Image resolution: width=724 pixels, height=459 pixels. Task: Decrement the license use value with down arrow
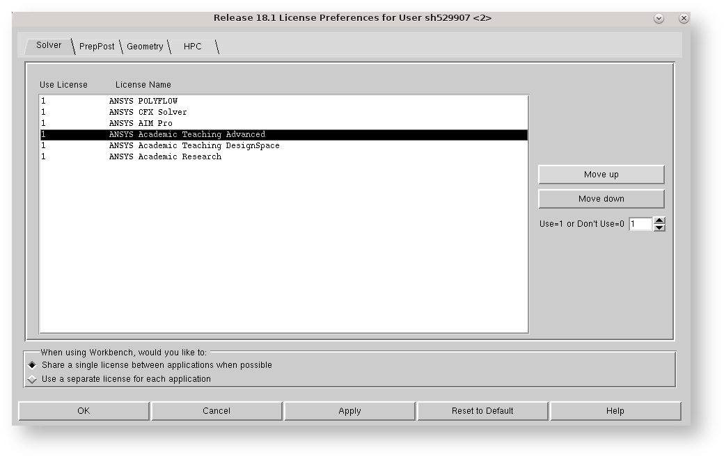click(x=659, y=227)
